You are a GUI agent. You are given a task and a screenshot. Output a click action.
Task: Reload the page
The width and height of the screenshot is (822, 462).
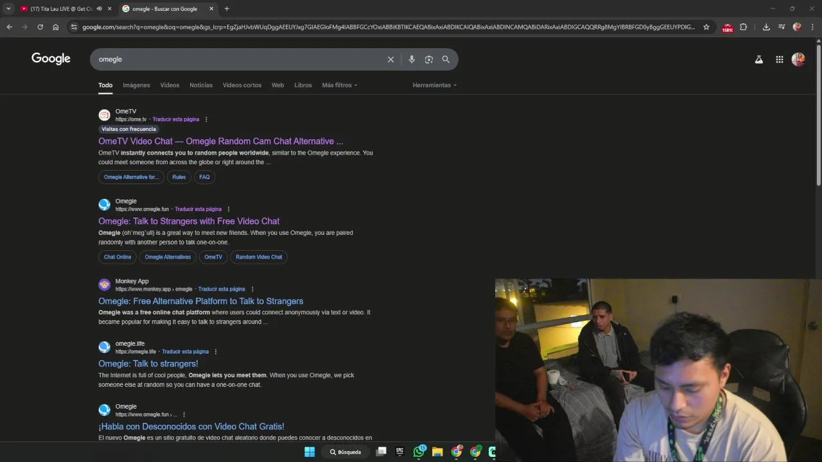[40, 27]
